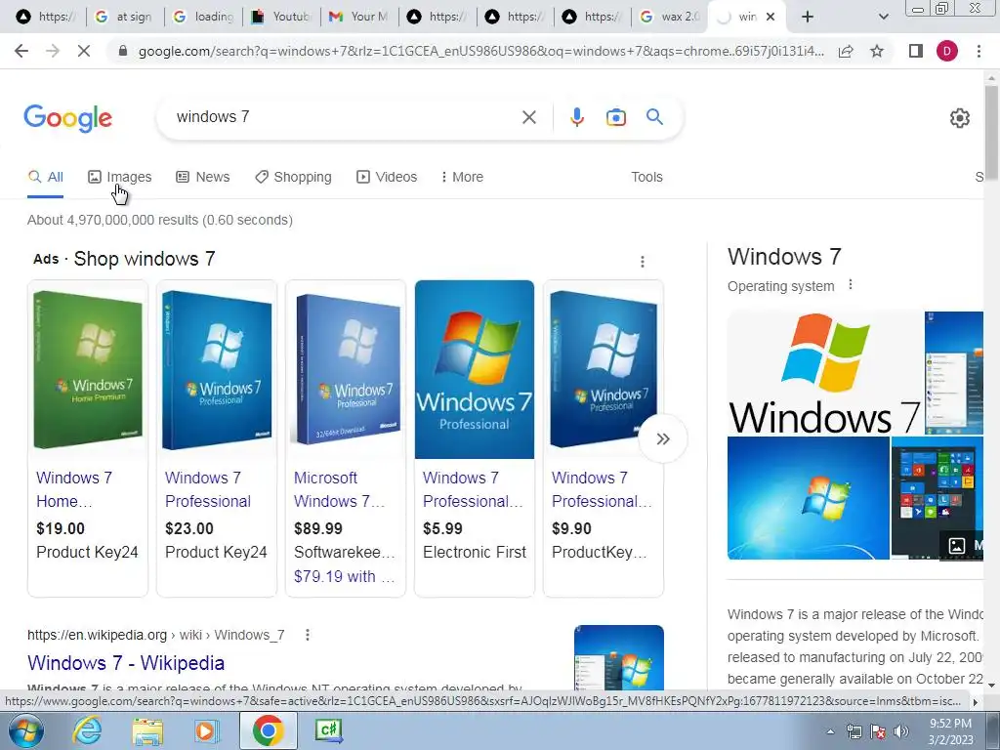This screenshot has height=750, width=1000.
Task: Open the Windows 7 logo panel image
Action: 824,372
